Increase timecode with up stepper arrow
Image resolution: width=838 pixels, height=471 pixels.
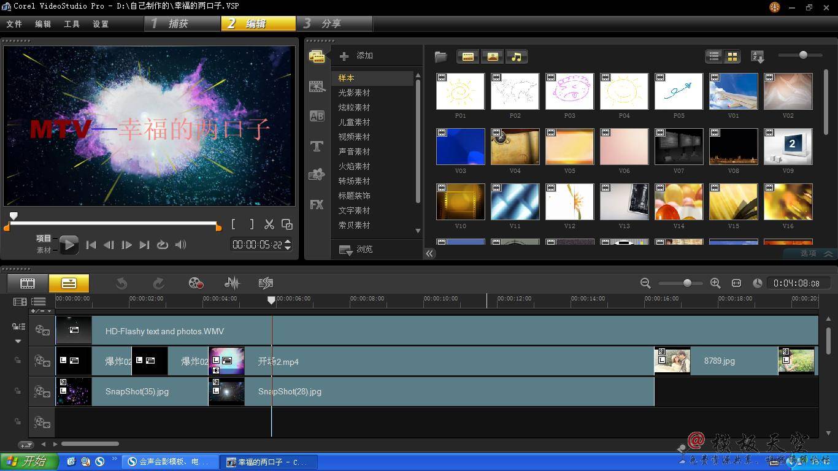pos(288,242)
